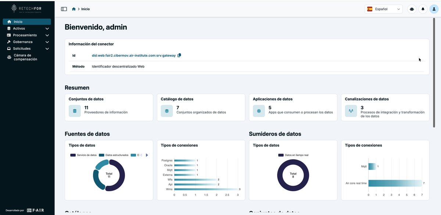Show next legend entries with the right arrow

click(147, 155)
